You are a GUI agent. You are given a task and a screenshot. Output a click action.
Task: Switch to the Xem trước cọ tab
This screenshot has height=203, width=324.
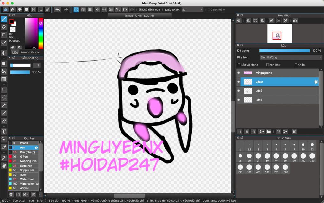29,52
